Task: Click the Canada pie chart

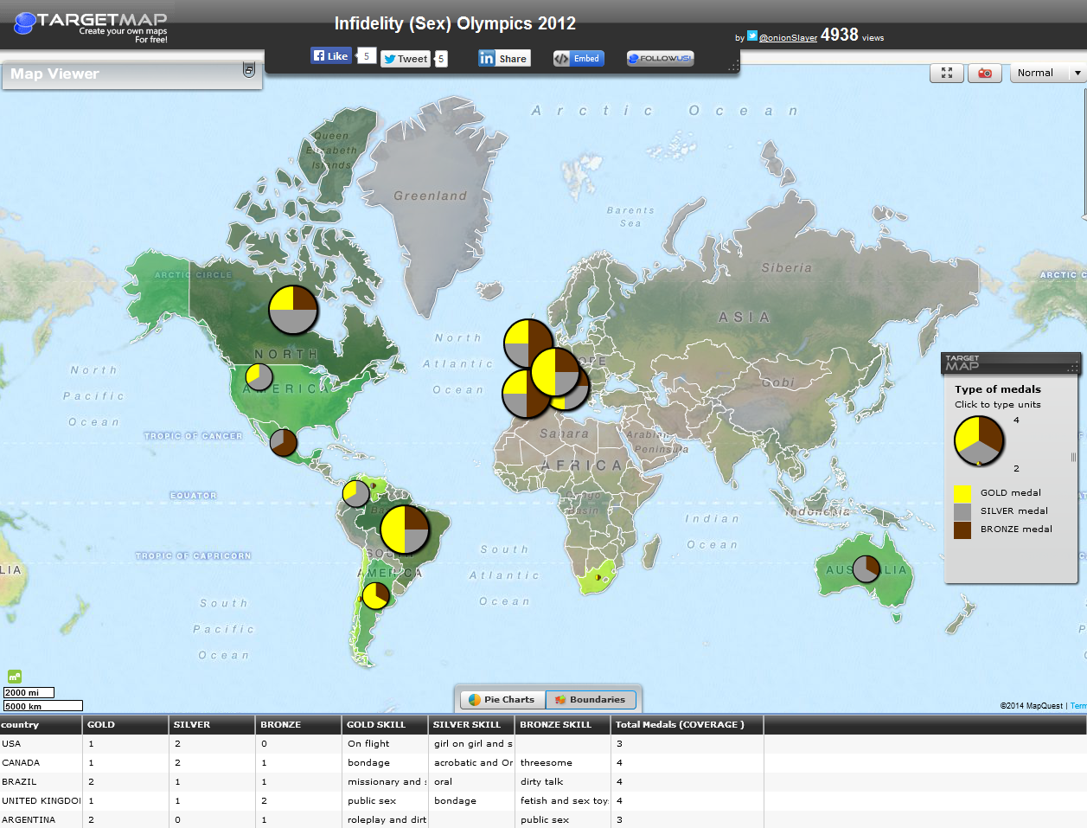Action: (293, 310)
